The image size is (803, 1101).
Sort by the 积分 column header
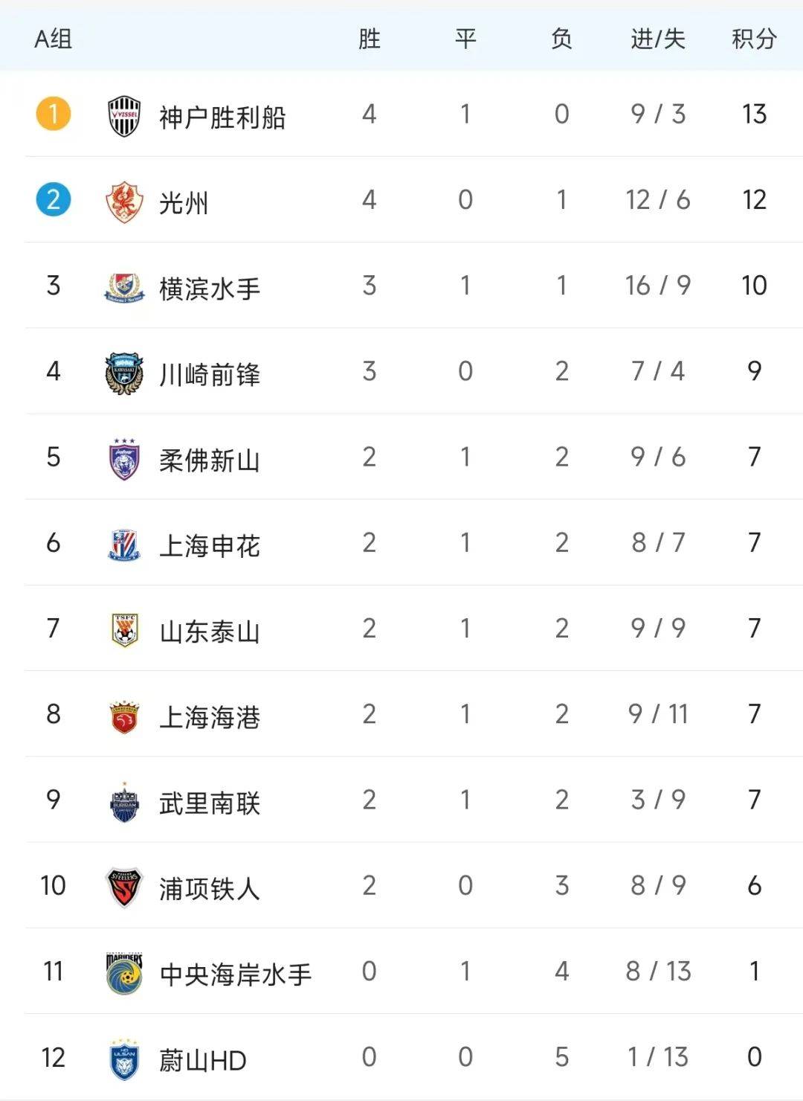coord(754,39)
